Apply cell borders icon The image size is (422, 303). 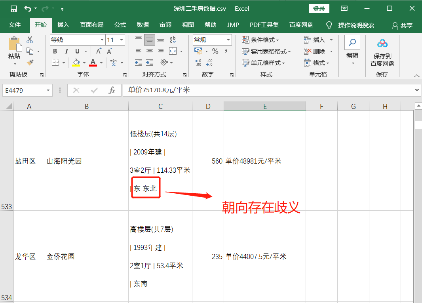(x=55, y=63)
